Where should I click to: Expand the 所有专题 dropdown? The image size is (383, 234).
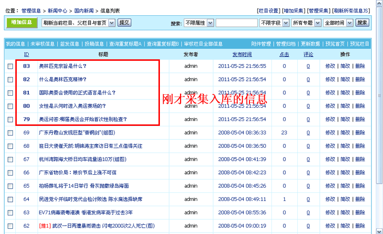[x=306, y=22]
